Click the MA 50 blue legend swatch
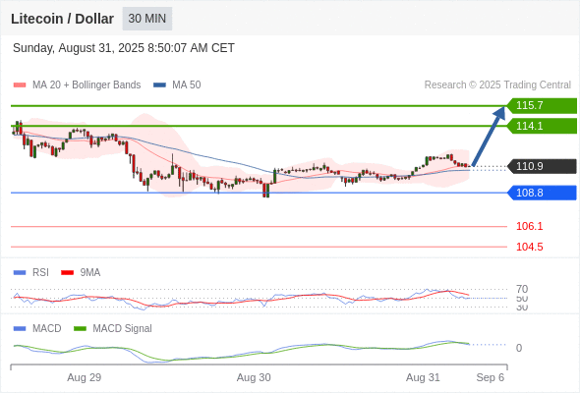 point(159,85)
